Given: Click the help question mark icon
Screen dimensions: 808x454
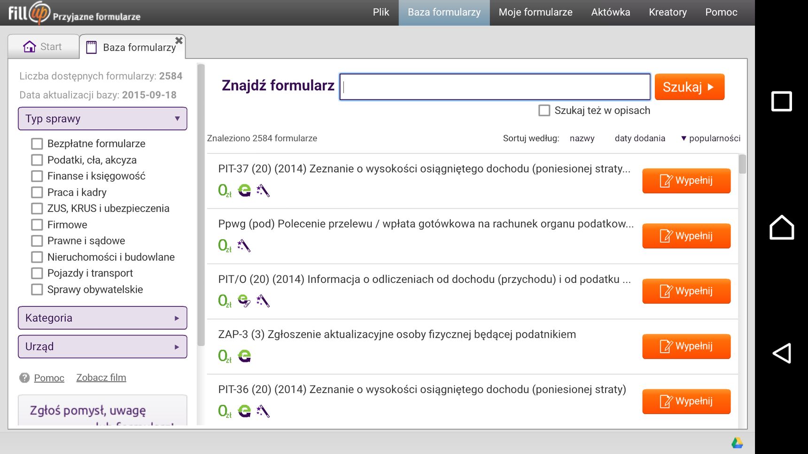Looking at the screenshot, I should pyautogui.click(x=24, y=378).
